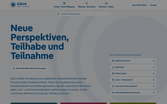Click the arrow on the Speiseplan row
This screenshot has width=167, height=104.
(x=153, y=67)
